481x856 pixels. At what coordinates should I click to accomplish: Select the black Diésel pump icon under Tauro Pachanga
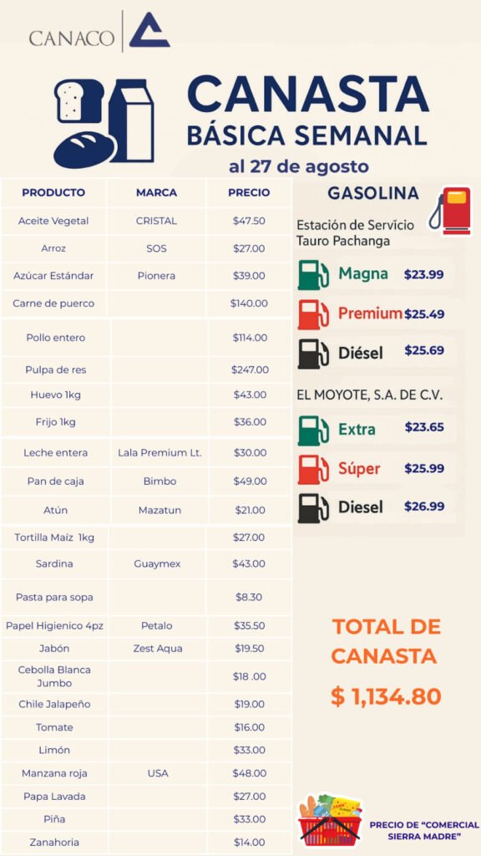pyautogui.click(x=313, y=354)
